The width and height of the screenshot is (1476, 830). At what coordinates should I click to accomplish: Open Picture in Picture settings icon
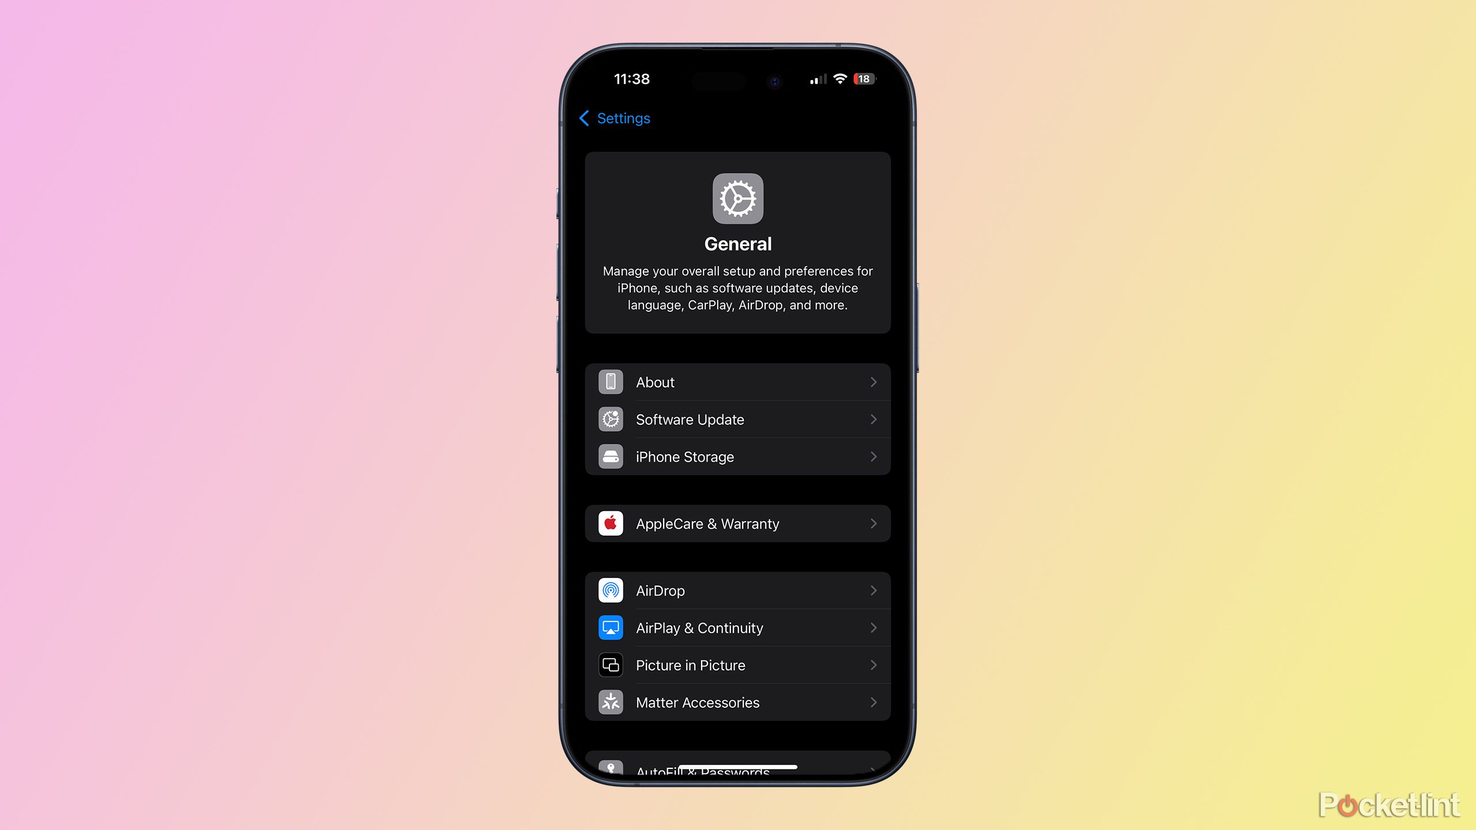pos(609,665)
